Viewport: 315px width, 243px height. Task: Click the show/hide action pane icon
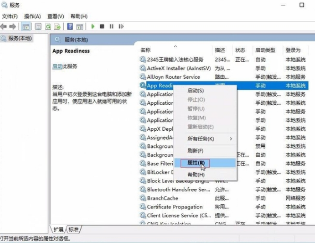(x=80, y=26)
